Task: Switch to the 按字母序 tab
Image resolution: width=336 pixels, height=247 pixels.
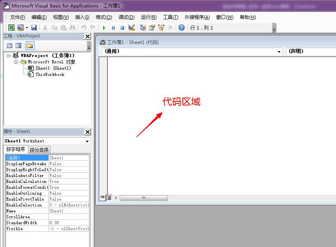Action: click(x=16, y=149)
